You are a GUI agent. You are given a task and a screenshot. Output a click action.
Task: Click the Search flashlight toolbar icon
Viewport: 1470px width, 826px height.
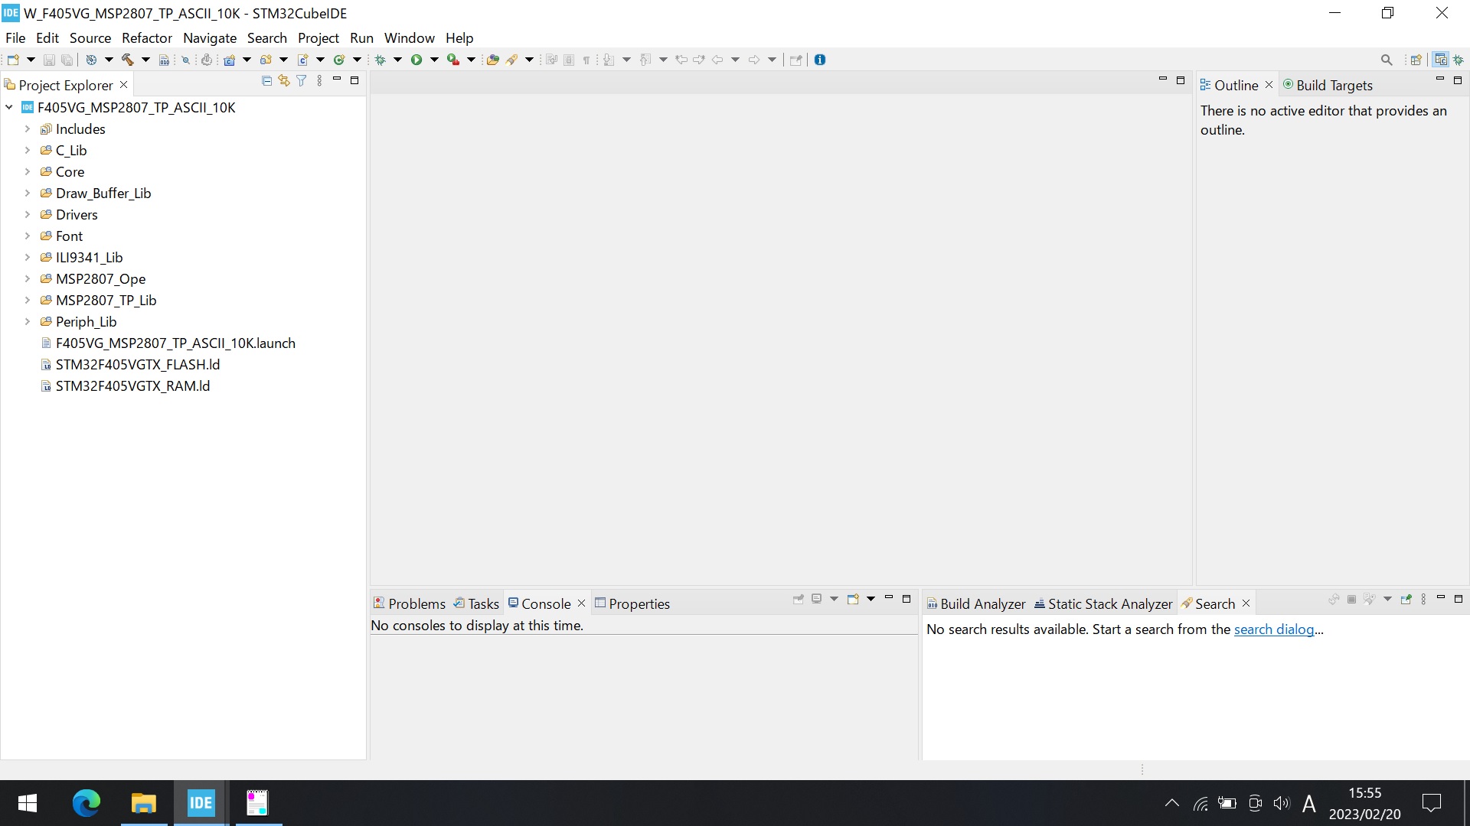512,60
